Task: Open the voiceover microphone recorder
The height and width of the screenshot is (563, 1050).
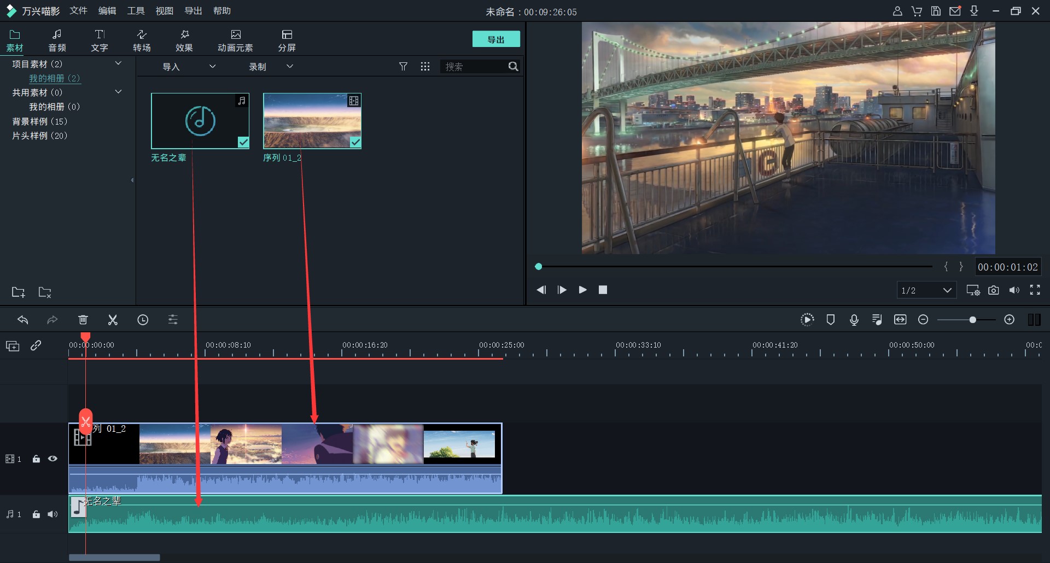Action: pyautogui.click(x=854, y=320)
